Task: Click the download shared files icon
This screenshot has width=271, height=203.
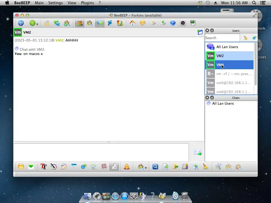Action: click(x=163, y=23)
